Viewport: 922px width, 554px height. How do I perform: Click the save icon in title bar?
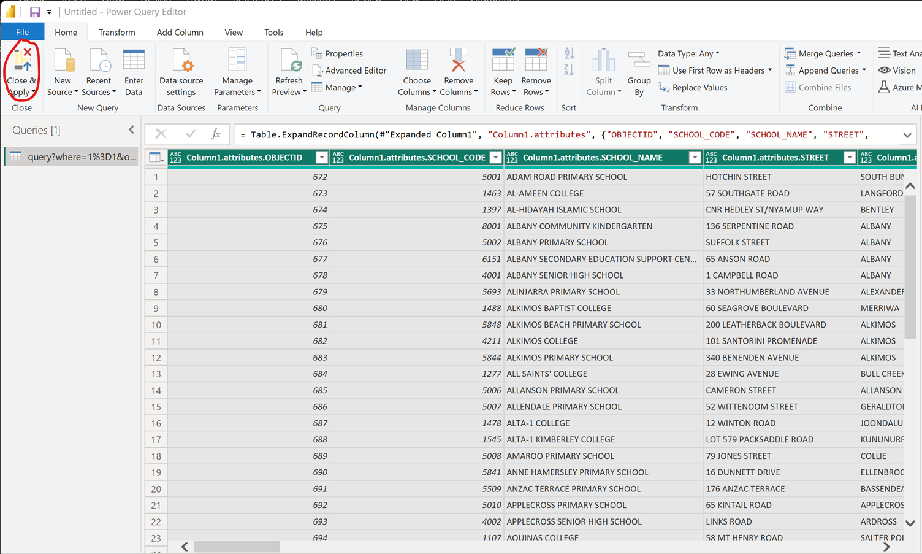(x=35, y=12)
